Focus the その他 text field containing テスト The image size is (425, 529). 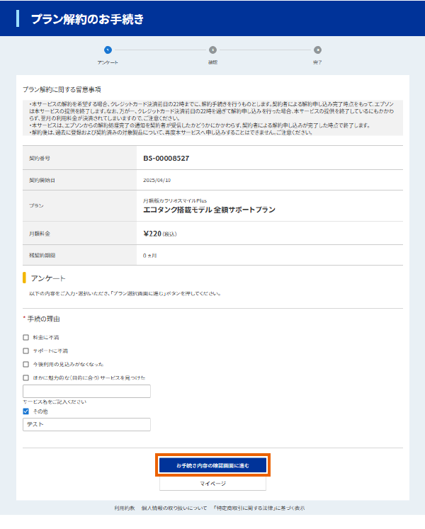click(x=86, y=424)
